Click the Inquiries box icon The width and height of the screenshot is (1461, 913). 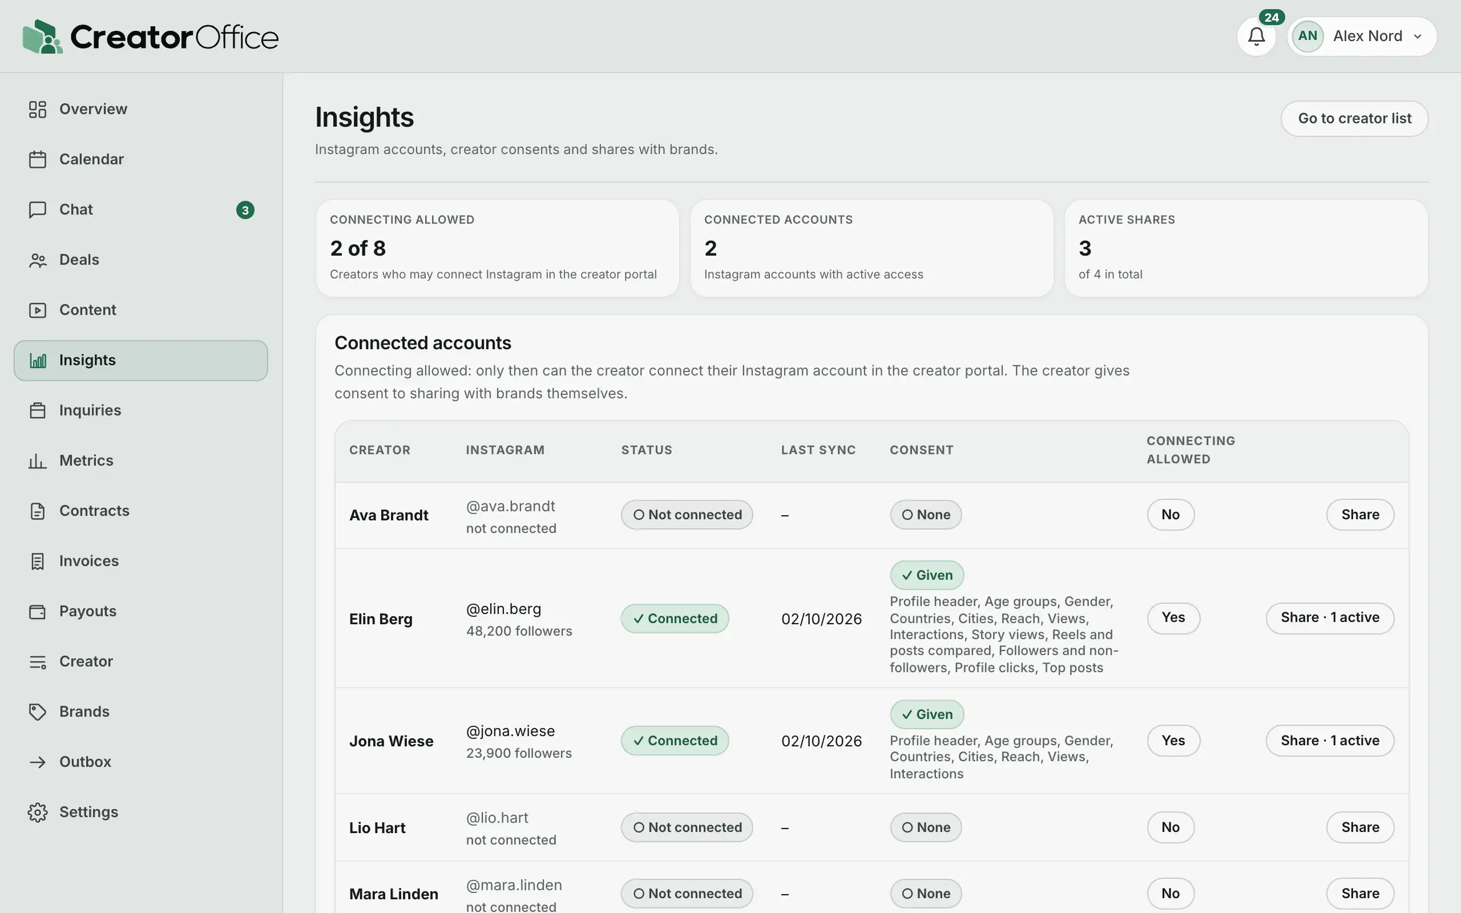[38, 411]
